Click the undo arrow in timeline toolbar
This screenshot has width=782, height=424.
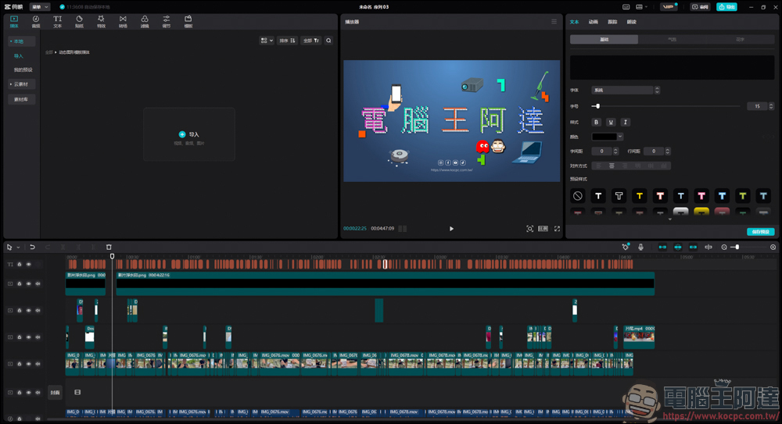click(32, 247)
